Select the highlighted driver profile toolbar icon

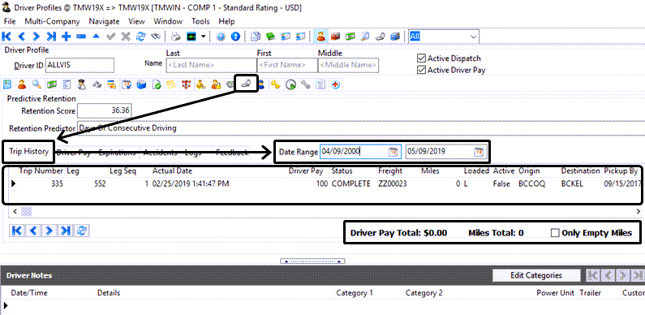(320, 37)
